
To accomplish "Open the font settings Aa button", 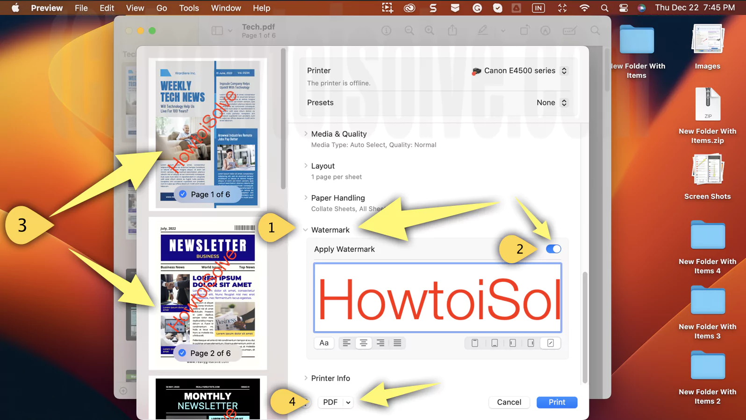I will tap(324, 343).
